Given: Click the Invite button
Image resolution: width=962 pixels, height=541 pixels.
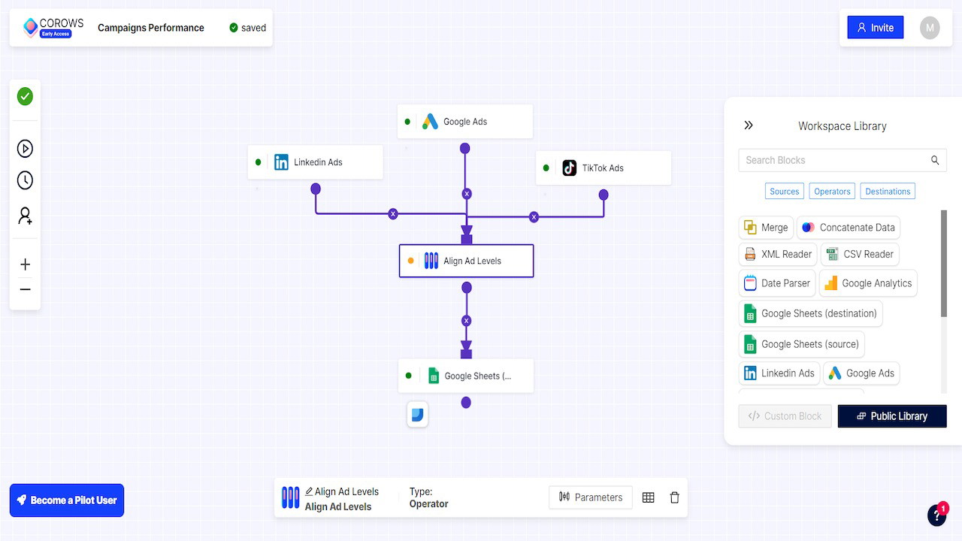Looking at the screenshot, I should coord(875,28).
